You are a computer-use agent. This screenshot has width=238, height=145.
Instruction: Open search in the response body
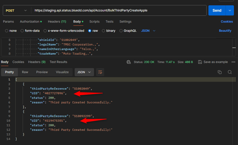(x=230, y=72)
